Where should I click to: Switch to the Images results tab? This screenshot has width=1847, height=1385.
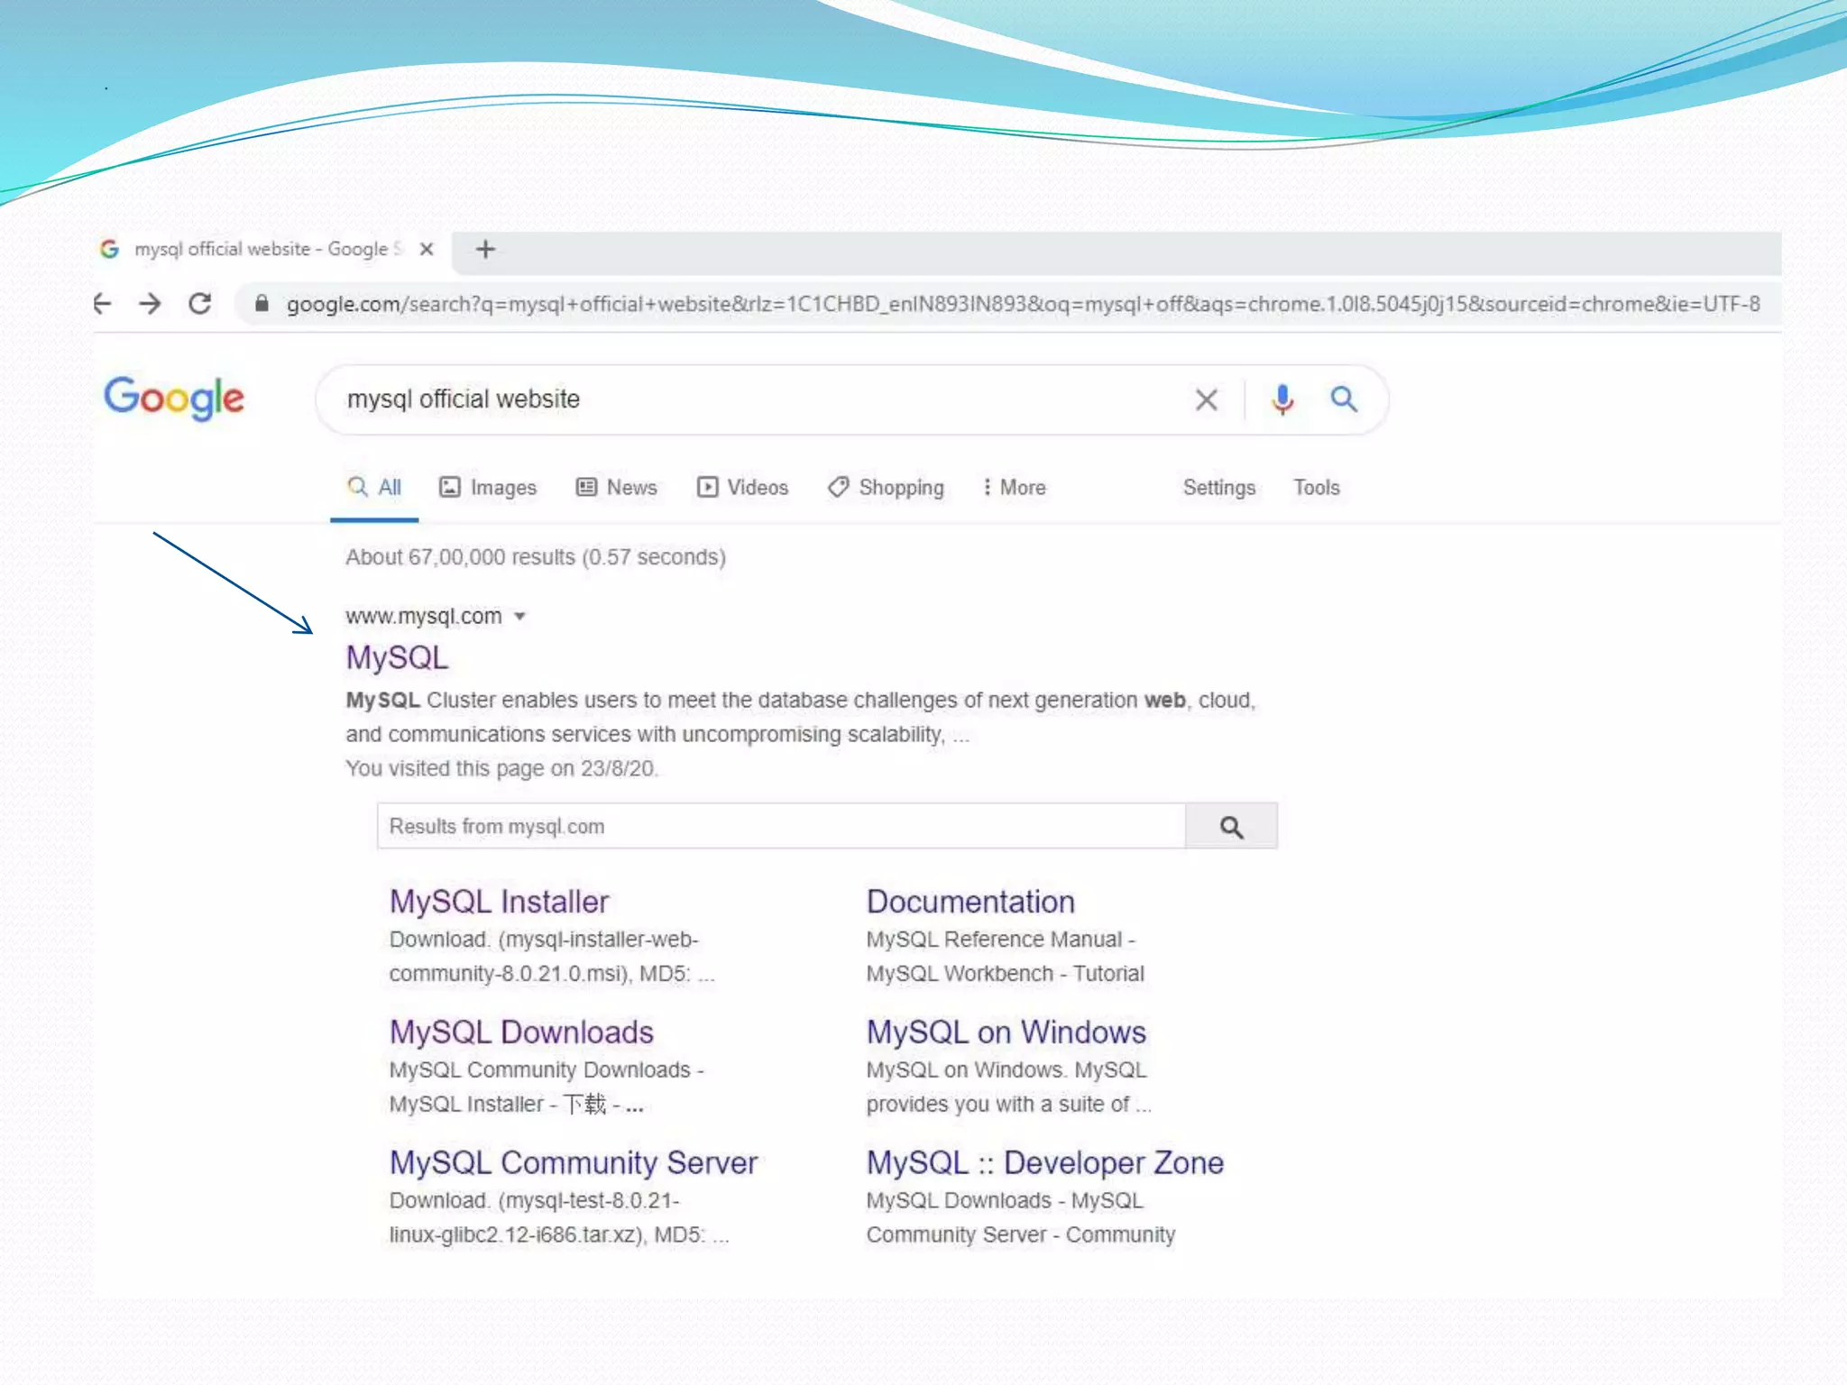[488, 487]
